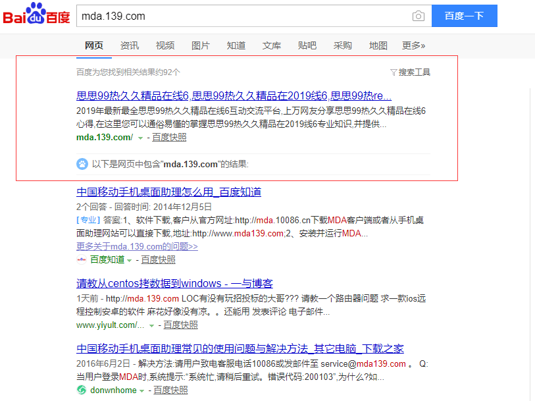Click the page's vertical scrollbar
535x401 pixels.
(x=532, y=244)
